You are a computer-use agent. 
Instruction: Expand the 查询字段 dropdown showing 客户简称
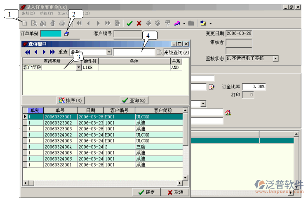79,68
